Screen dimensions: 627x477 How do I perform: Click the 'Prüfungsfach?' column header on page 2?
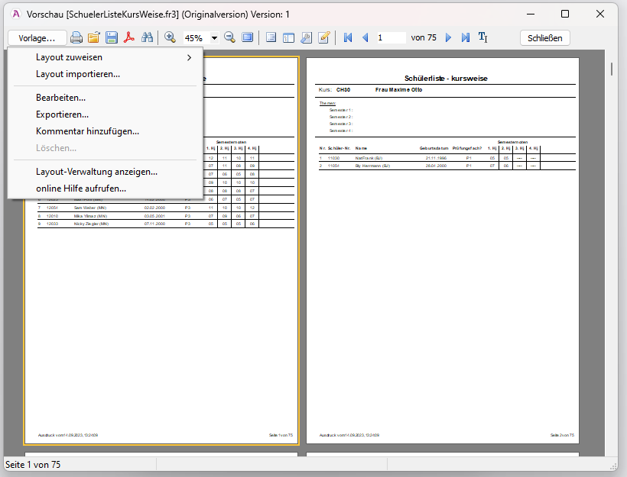click(467, 148)
